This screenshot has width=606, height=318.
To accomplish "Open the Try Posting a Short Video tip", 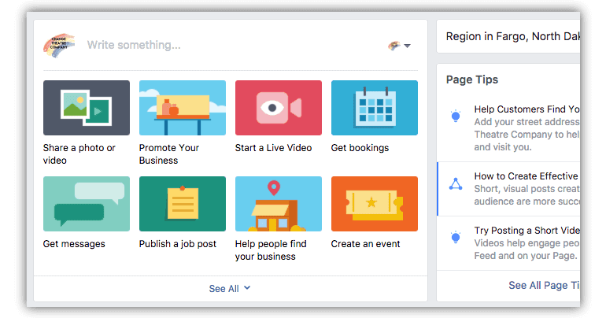I will (526, 230).
